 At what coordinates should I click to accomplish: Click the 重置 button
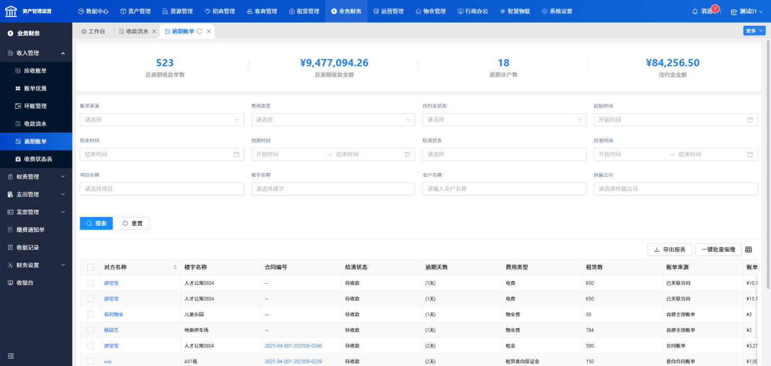133,223
